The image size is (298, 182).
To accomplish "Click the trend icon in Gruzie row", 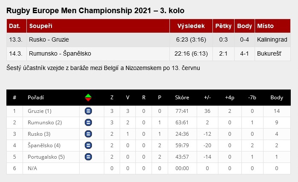I will pos(88,111).
